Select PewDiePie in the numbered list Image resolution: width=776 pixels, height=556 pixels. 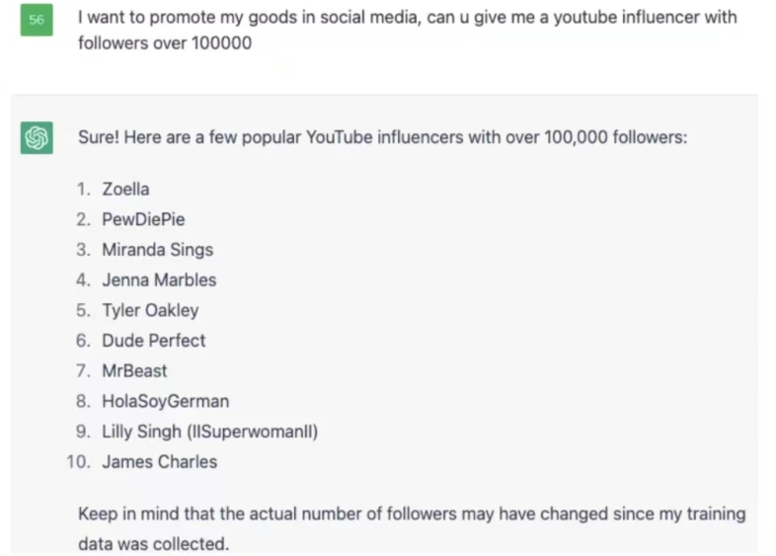coord(143,219)
